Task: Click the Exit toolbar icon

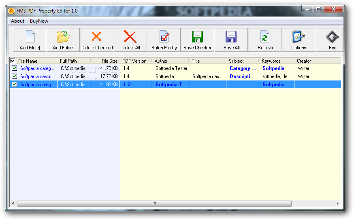Action: [x=332, y=37]
